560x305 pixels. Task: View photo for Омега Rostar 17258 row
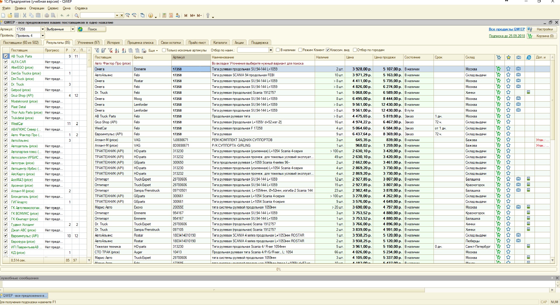[518, 81]
